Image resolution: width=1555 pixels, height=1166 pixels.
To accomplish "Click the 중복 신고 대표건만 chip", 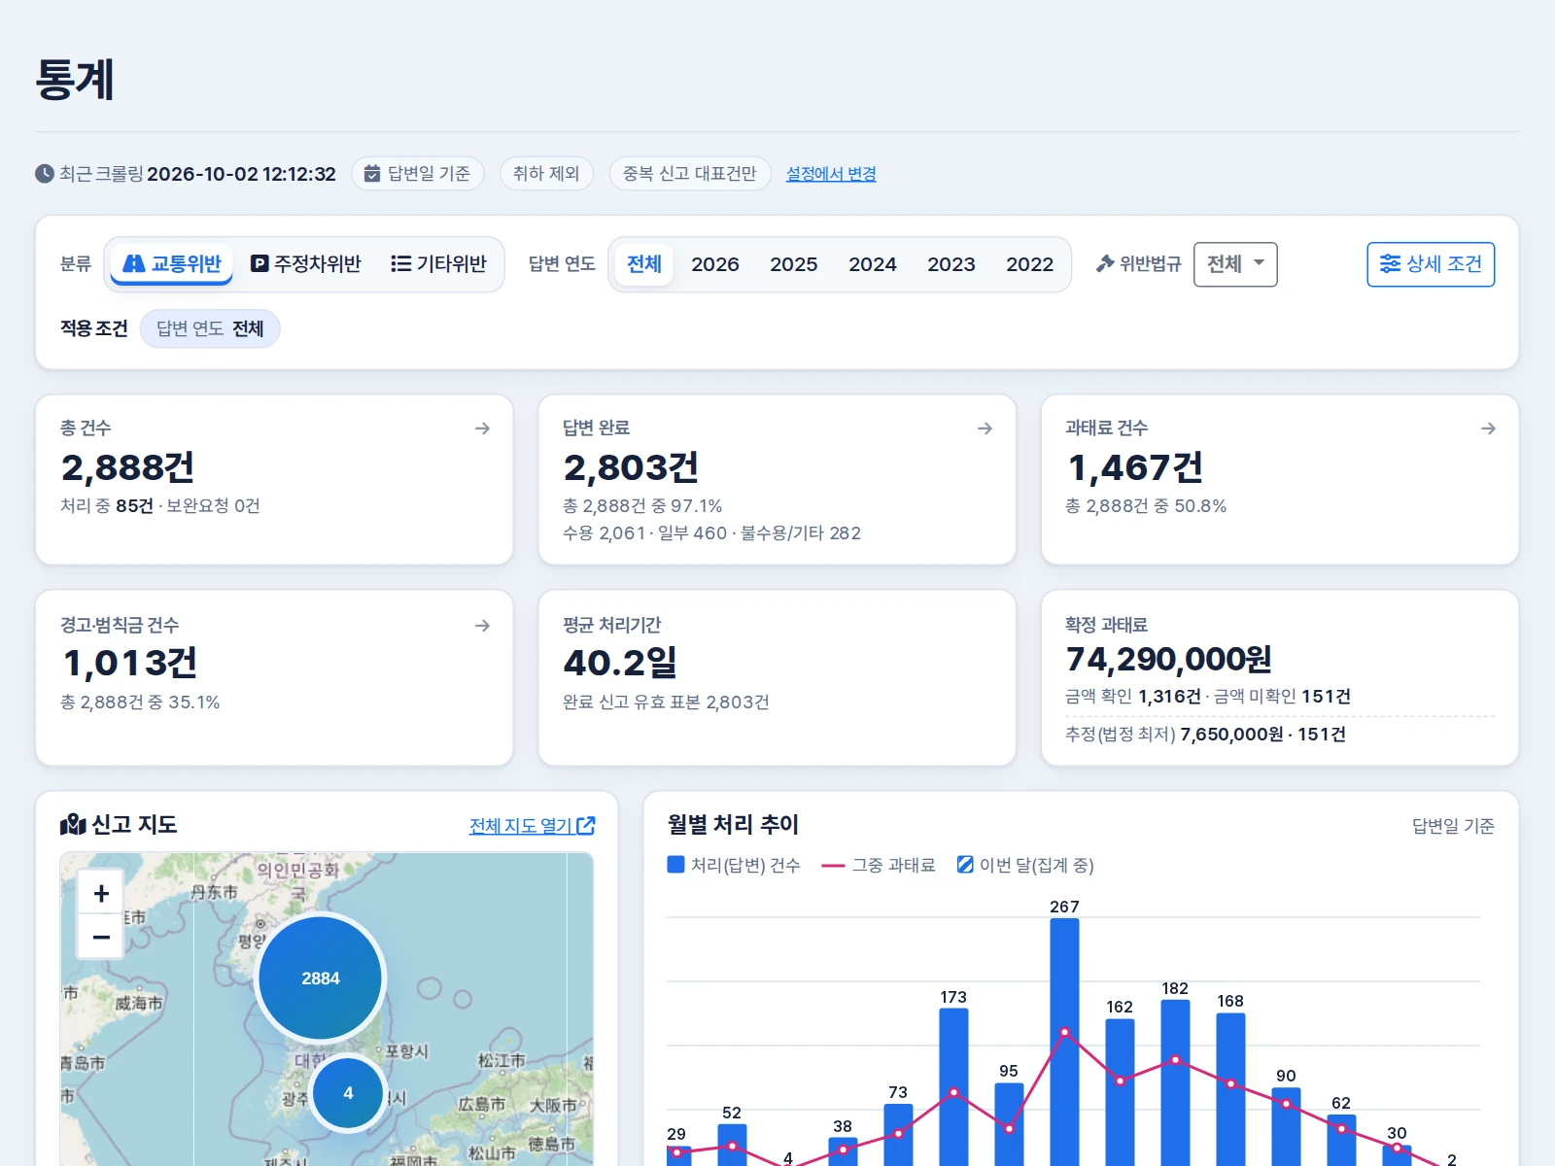I will point(690,174).
